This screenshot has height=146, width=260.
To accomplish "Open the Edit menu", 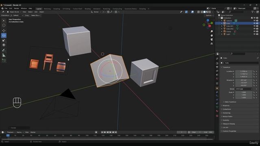I will (x=11, y=9).
